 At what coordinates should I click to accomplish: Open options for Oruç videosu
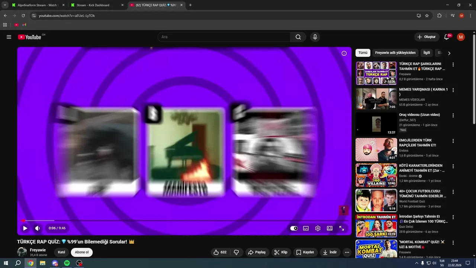(453, 115)
